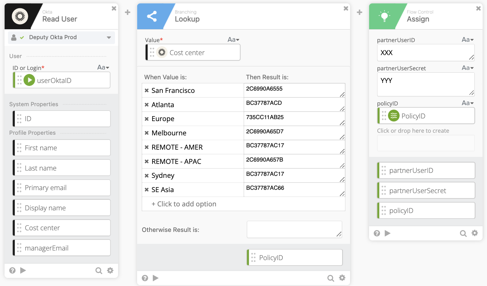Click the Otherwise Result text box
Image resolution: width=487 pixels, height=286 pixels.
(294, 229)
